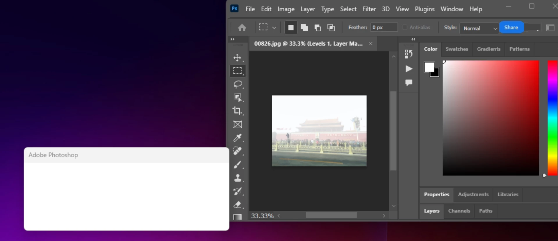Open the workspace switcher icon
This screenshot has height=241, width=558.
pos(550,28)
